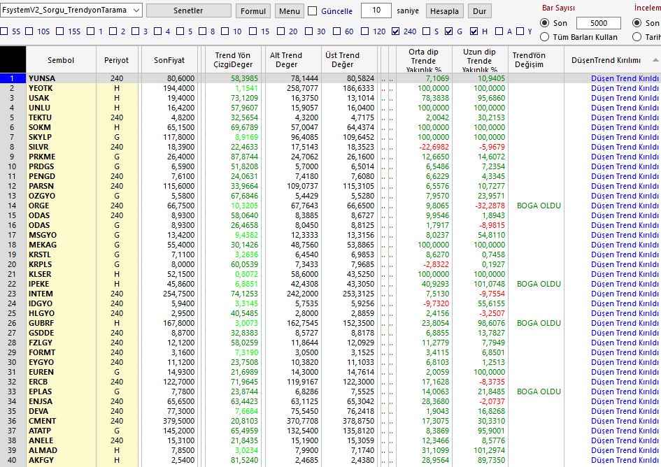Click the -22,6982 value in SILVR row
The image size is (661, 467).
click(x=434, y=147)
